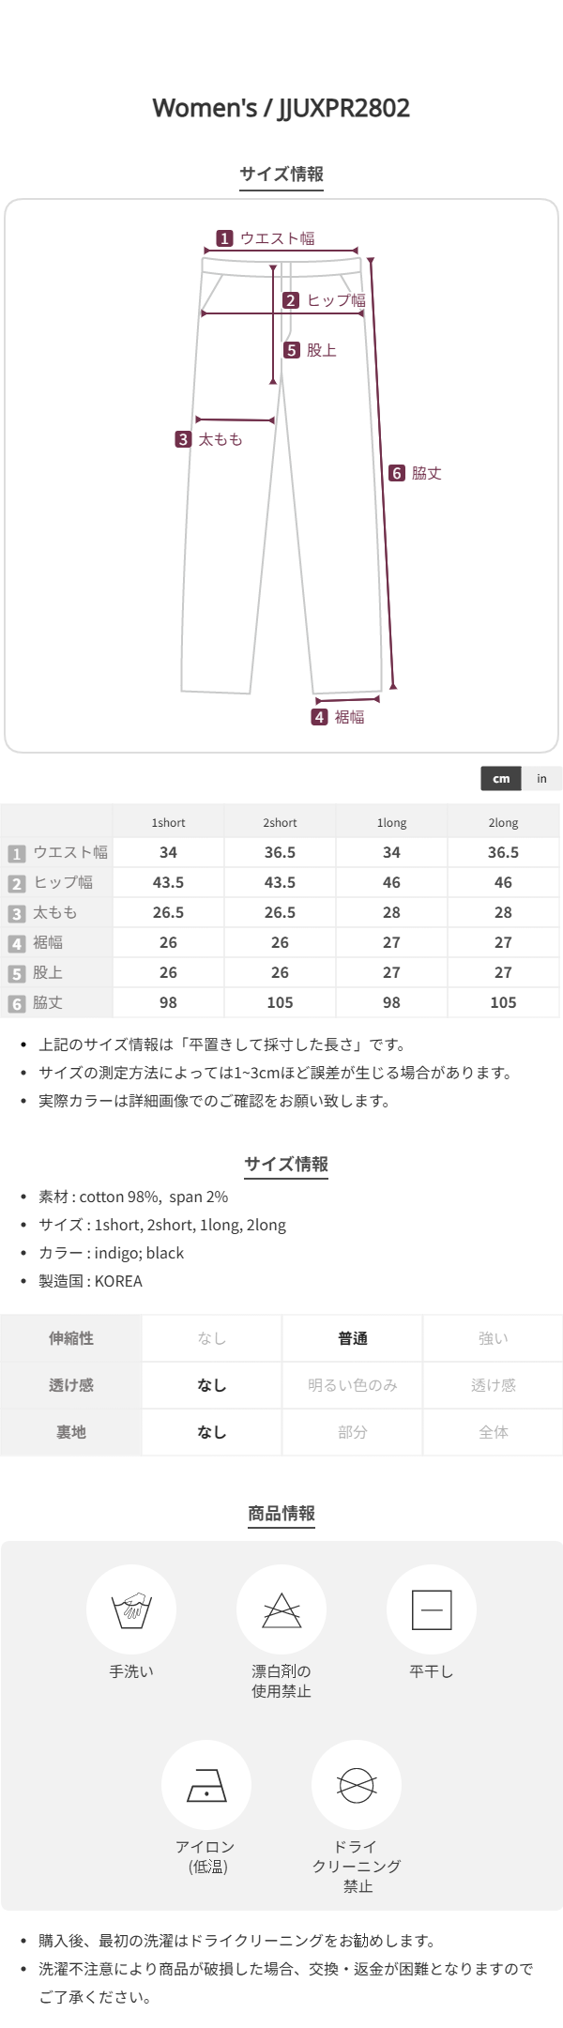This screenshot has width=563, height=2028.
Task: Click the 商品情報 section heading
Action: coord(281,1513)
